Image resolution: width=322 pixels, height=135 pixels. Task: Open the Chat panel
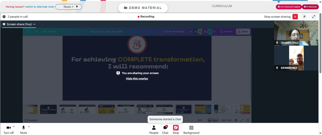[165, 130]
